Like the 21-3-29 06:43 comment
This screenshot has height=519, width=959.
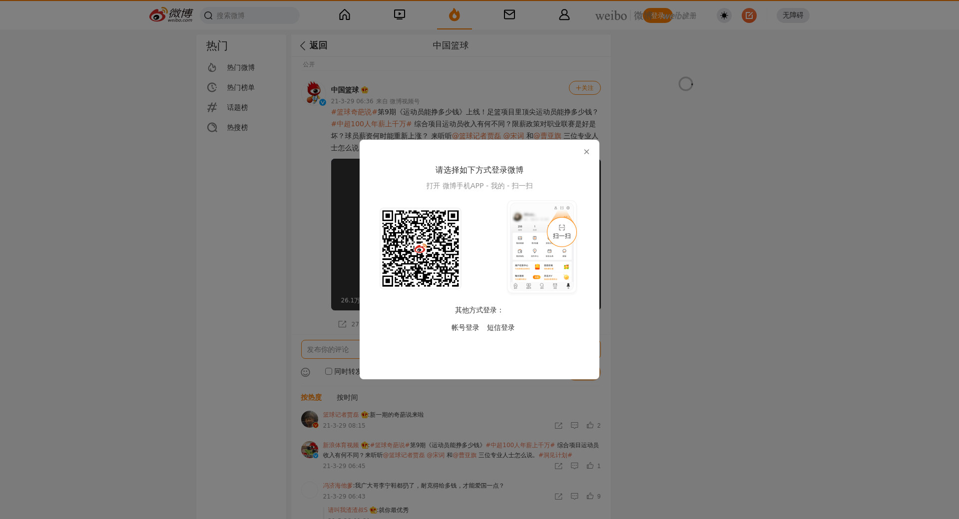point(593,497)
